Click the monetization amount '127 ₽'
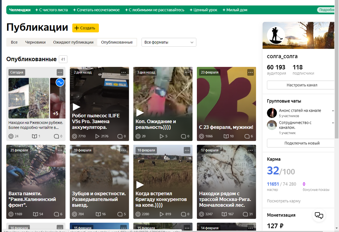 point(275,226)
